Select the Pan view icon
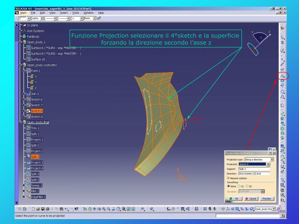This screenshot has width=299, height=224. tap(94, 209)
